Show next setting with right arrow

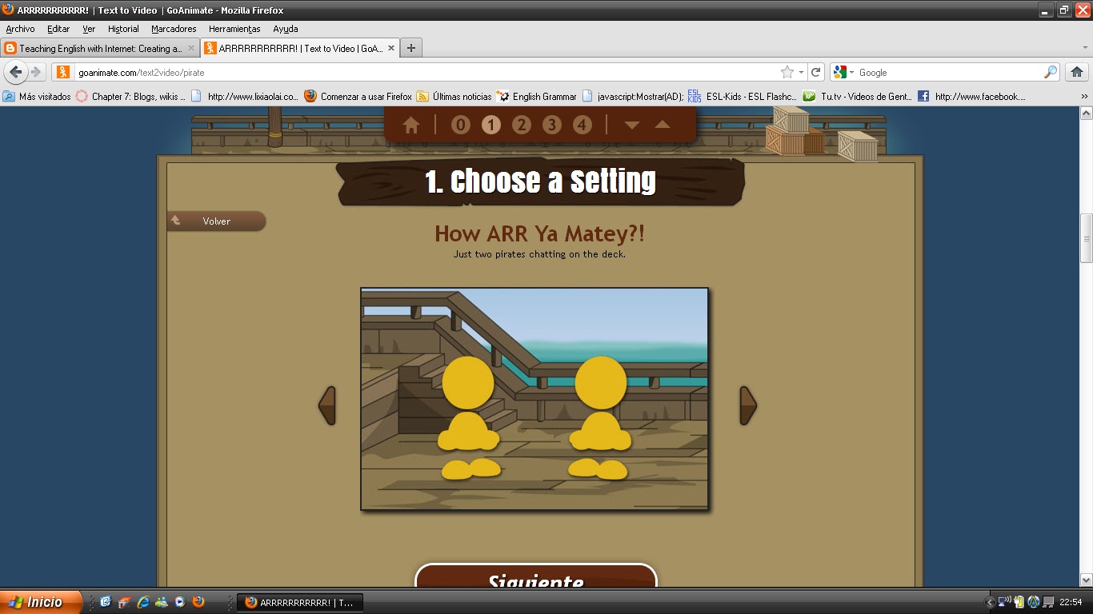point(748,405)
